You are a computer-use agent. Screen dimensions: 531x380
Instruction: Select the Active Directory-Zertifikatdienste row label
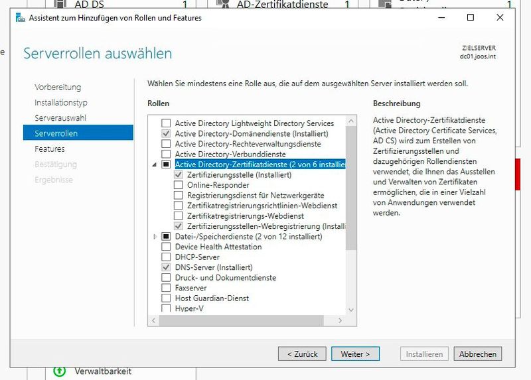[x=260, y=164]
